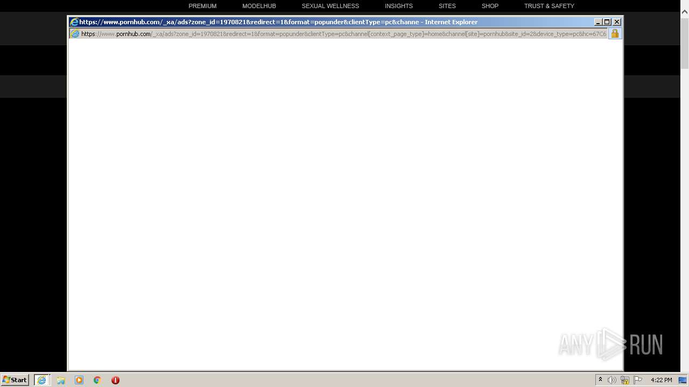The width and height of the screenshot is (689, 387).
Task: Click the security lock icon in address bar
Action: pyautogui.click(x=615, y=34)
